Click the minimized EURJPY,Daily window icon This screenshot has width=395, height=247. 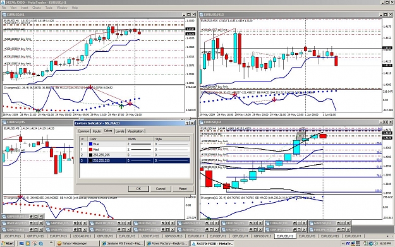136,229
